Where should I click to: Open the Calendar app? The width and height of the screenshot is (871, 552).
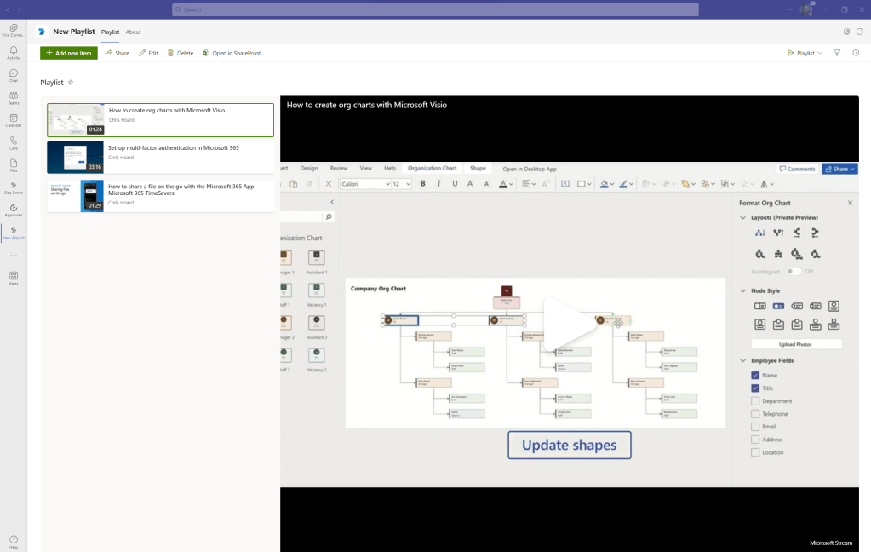[13, 120]
